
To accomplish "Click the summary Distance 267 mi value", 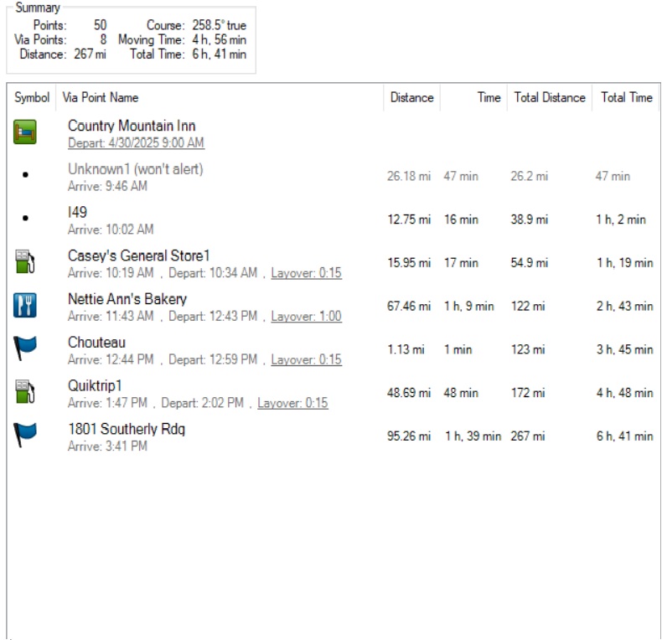I will (90, 54).
